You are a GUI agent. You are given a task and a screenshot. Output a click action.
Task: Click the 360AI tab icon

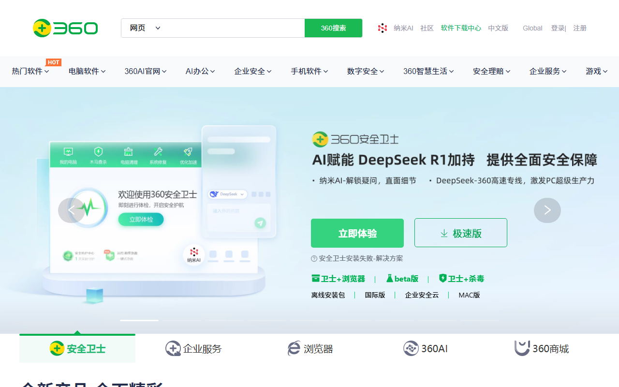[x=411, y=348]
